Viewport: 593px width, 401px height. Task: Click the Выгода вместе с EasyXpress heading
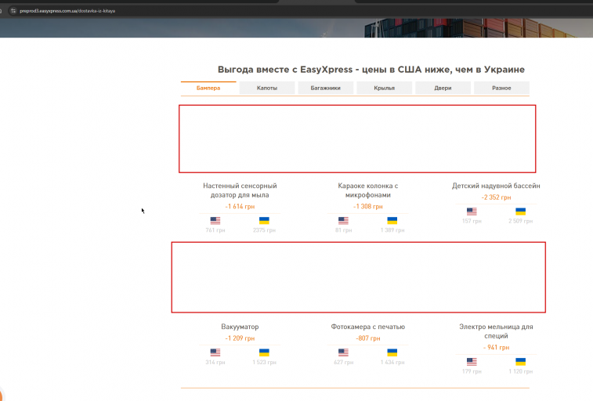pyautogui.click(x=371, y=70)
